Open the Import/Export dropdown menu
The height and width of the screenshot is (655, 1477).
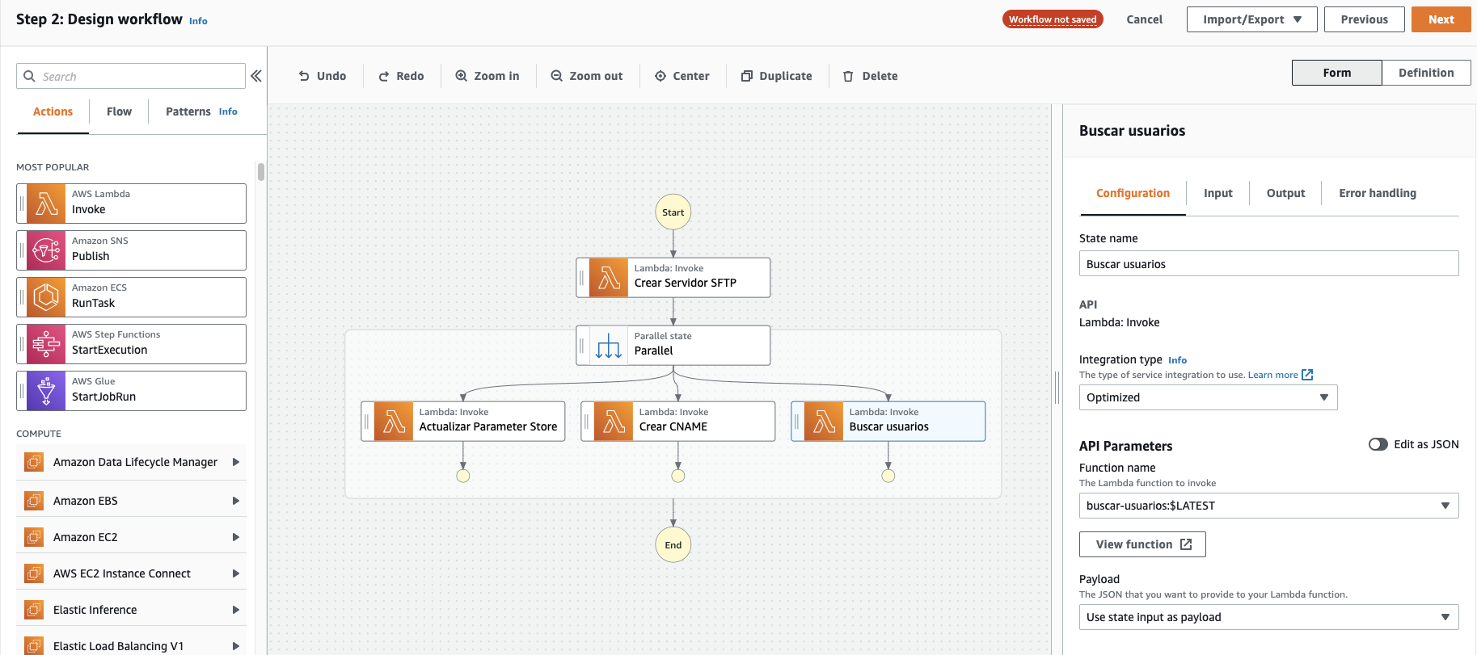1251,19
